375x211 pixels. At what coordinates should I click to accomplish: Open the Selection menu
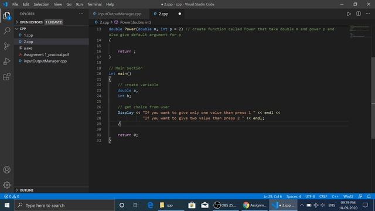(42, 4)
